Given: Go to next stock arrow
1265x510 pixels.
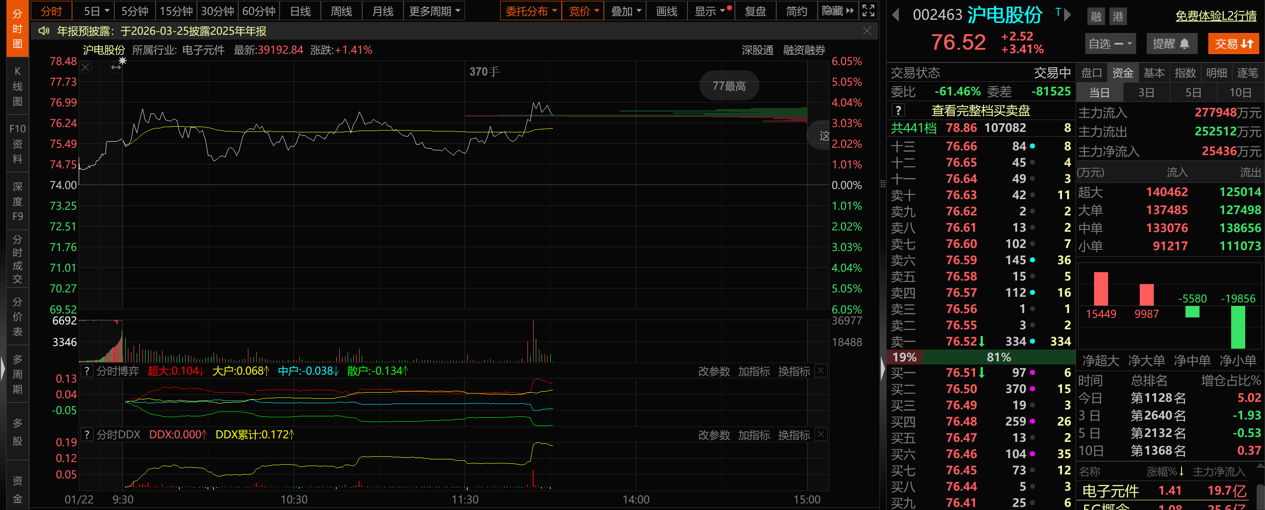Looking at the screenshot, I should click(x=1067, y=15).
